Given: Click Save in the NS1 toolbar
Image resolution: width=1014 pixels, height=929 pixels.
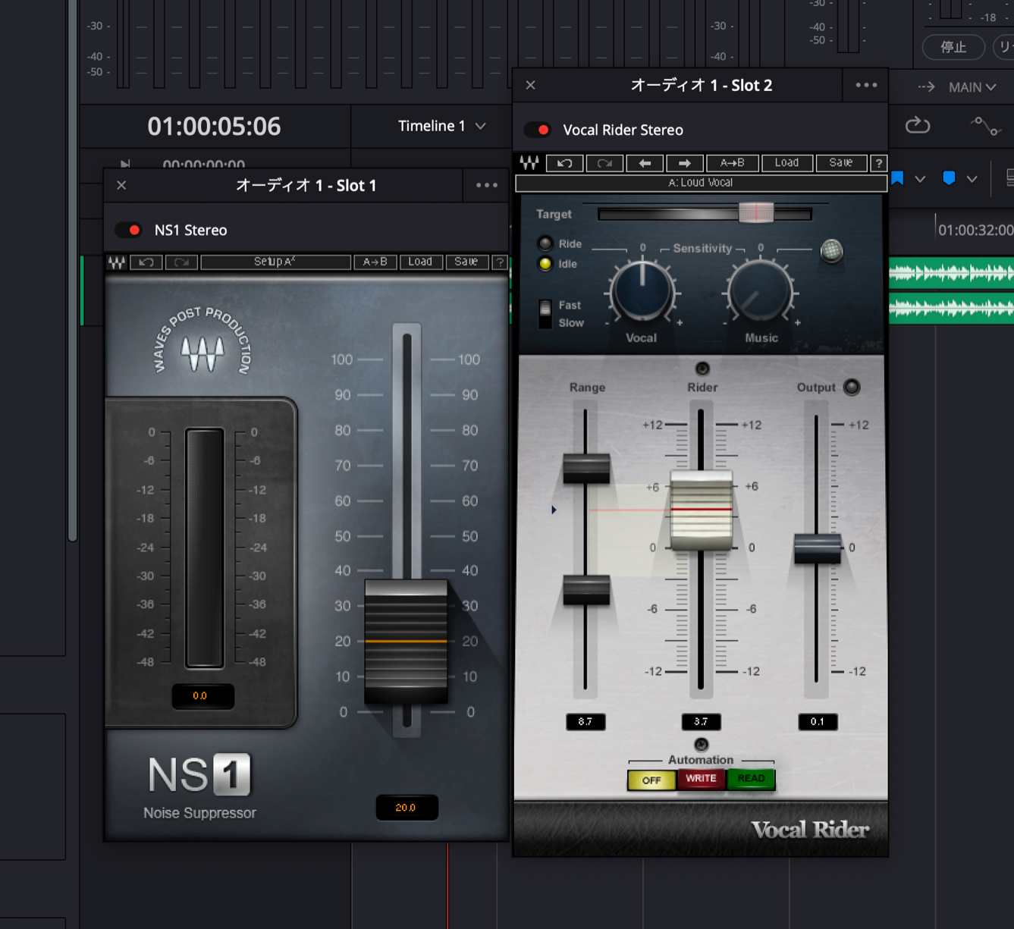Looking at the screenshot, I should [466, 262].
